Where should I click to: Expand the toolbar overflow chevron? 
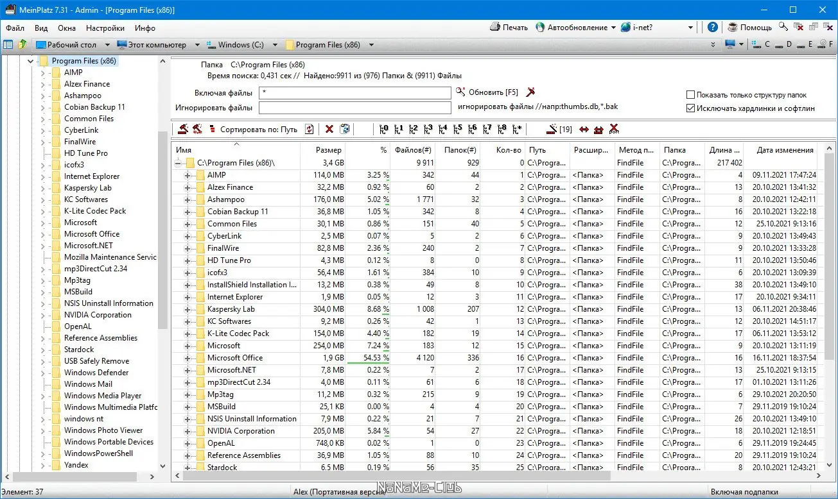tap(714, 45)
